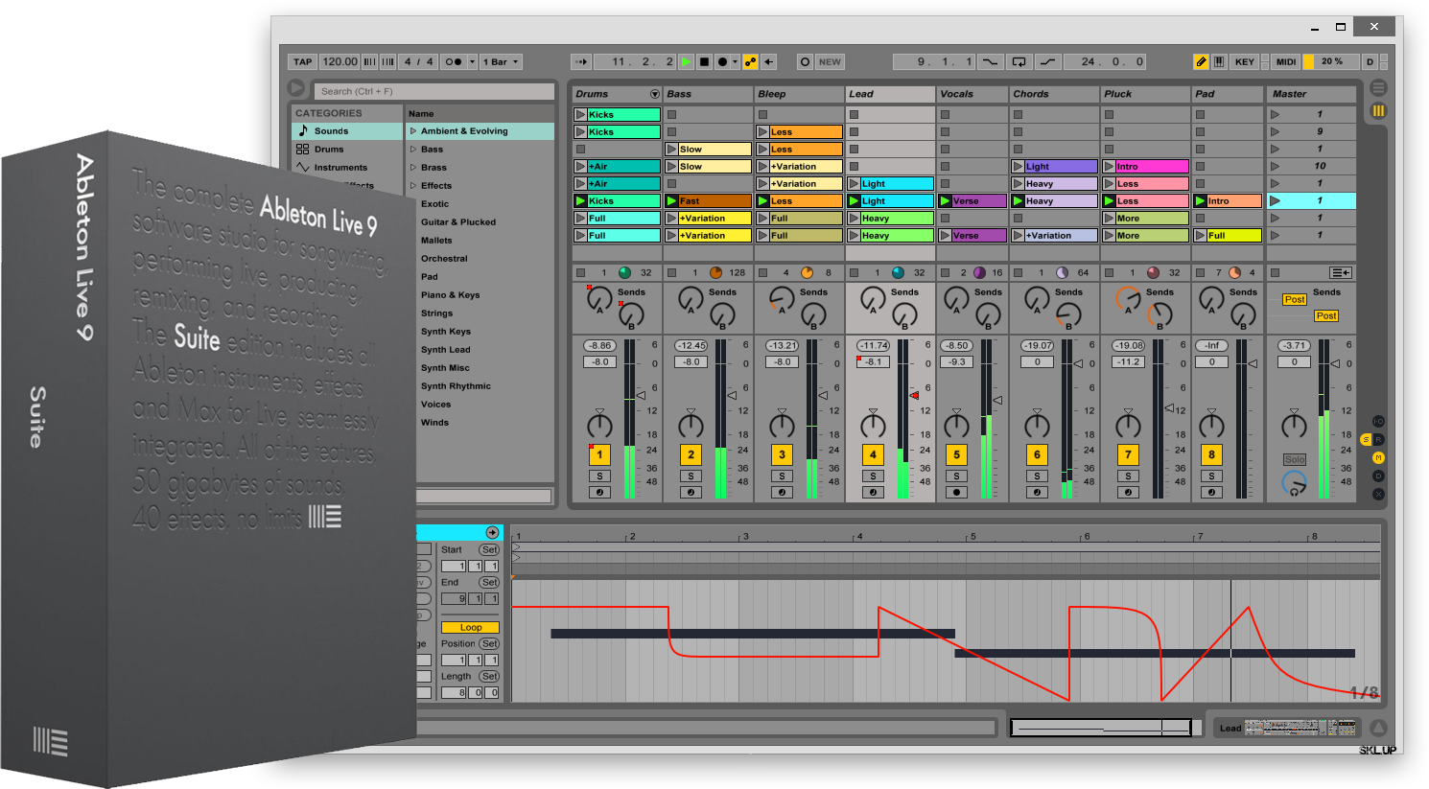This screenshot has width=1429, height=789.
Task: Click the browser preview play icon
Action: [296, 87]
